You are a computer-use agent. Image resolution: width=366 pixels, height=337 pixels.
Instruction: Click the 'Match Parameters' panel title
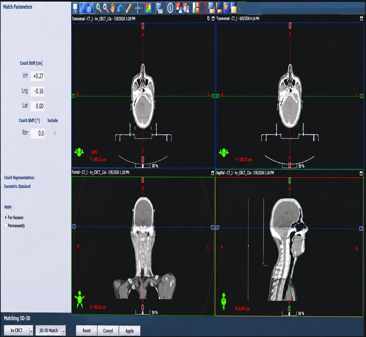pos(17,7)
